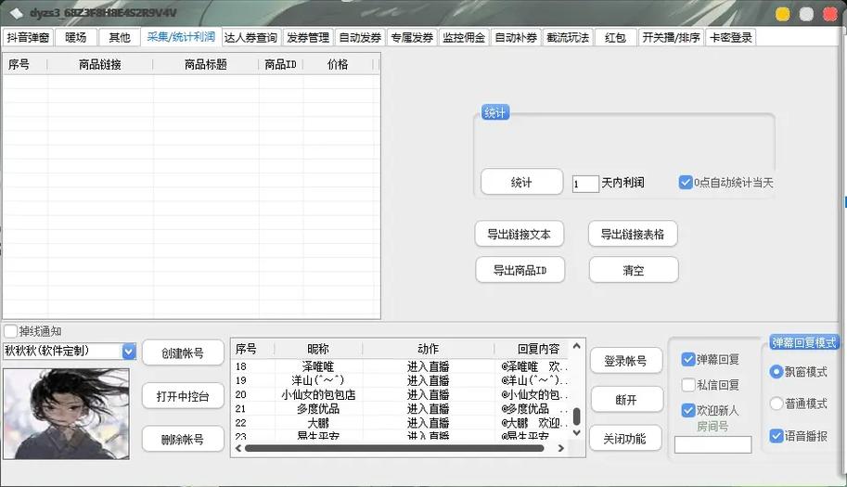Click the 房间号 input field
Image resolution: width=847 pixels, height=487 pixels.
click(x=713, y=444)
